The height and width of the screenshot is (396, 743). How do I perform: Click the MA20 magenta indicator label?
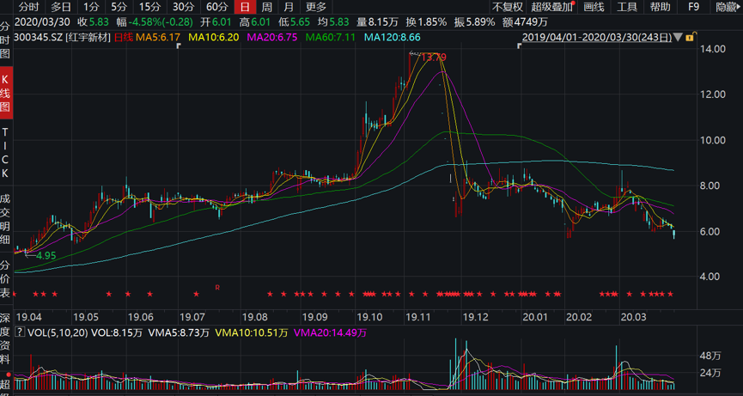[271, 38]
